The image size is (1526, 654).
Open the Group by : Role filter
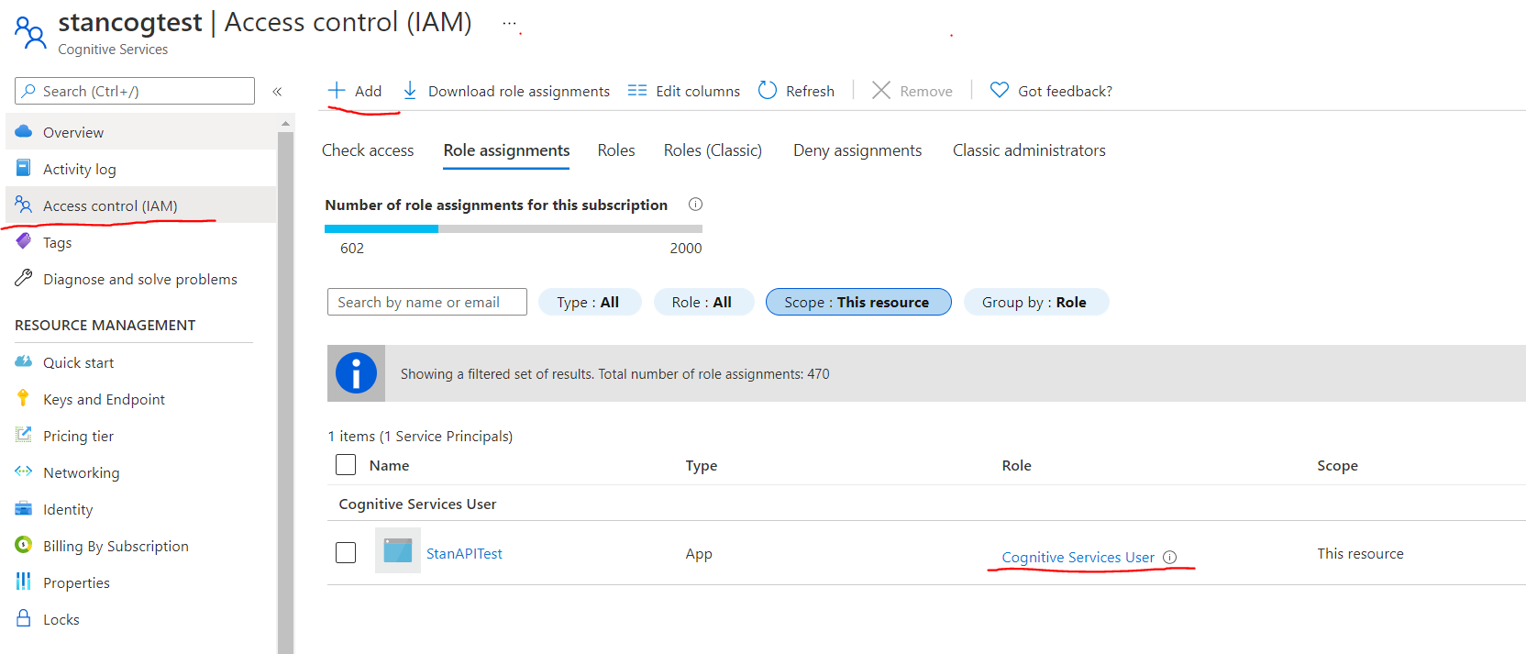coord(1036,302)
